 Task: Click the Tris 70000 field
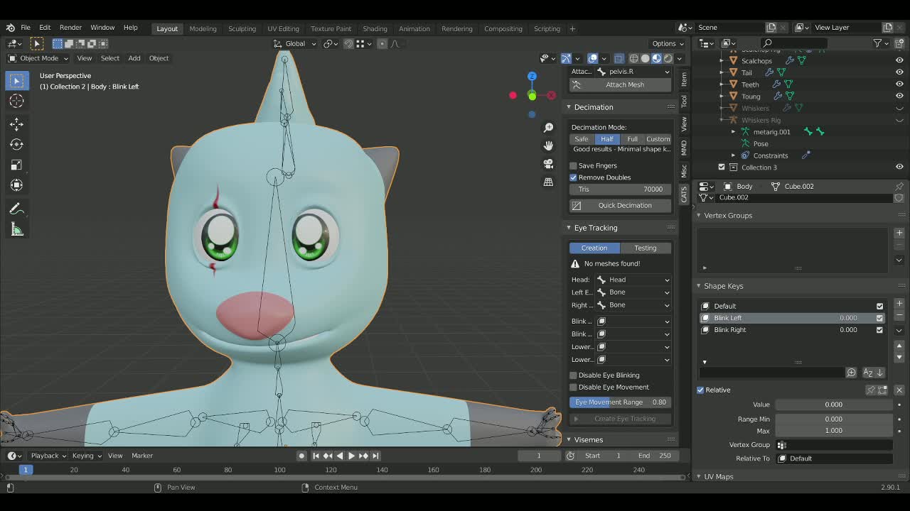(620, 189)
